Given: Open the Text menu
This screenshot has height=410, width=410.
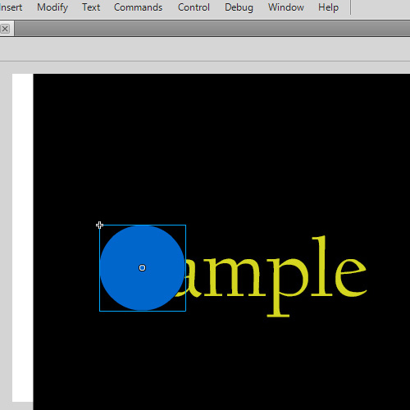Looking at the screenshot, I should [x=91, y=7].
